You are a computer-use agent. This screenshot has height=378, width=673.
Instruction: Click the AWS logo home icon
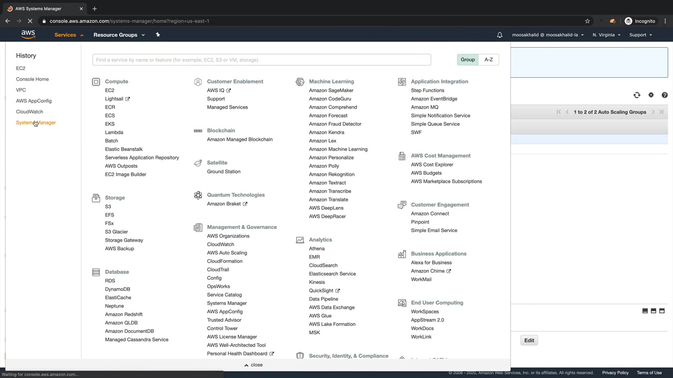pos(28,35)
